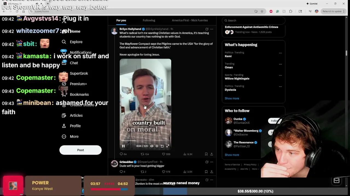Open Bookmarks in the sidebar
This screenshot has height=196, width=350.
(x=75, y=94)
